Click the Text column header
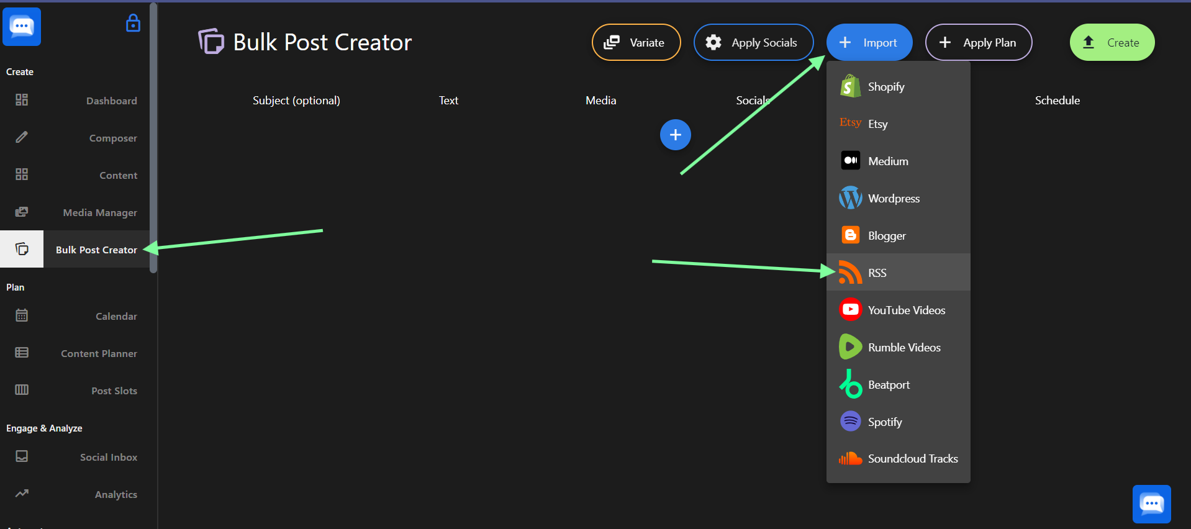 [448, 101]
